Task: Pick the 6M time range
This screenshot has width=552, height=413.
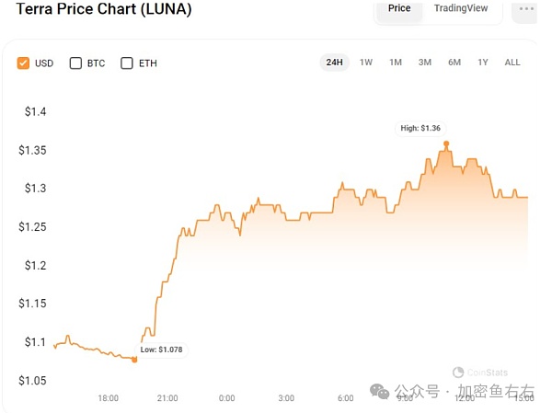Action: point(454,63)
